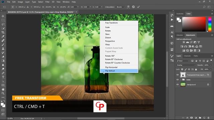
Task: Choose Flip Horizontal from context menu
Action: click(119, 67)
